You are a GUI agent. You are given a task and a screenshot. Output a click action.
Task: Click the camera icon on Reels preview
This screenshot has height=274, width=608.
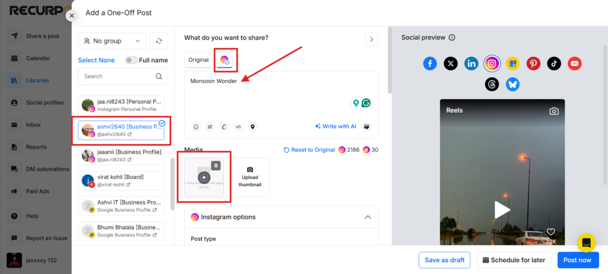pos(554,111)
